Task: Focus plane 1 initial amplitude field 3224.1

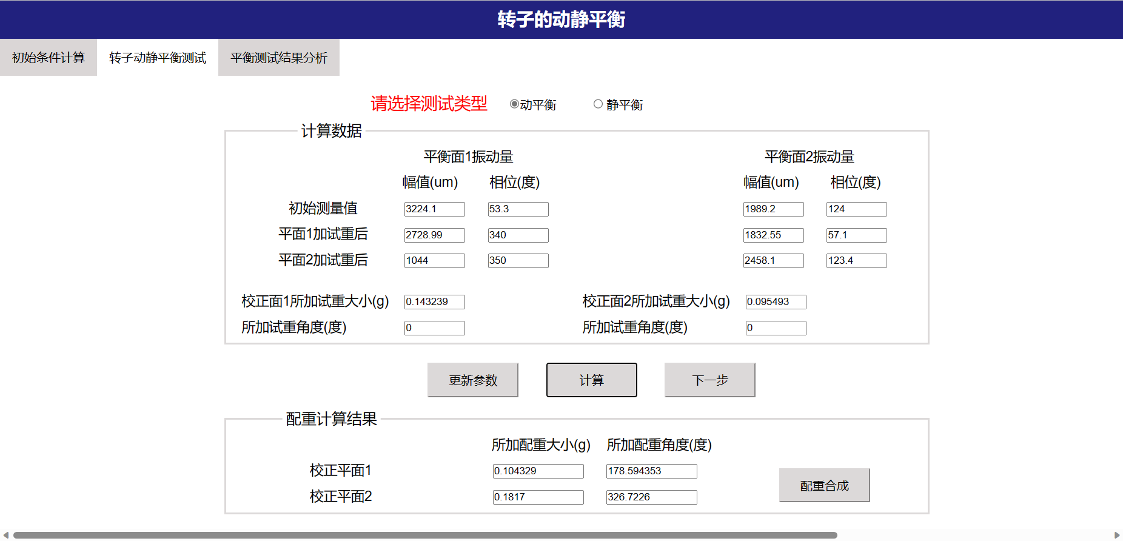Action: click(x=434, y=209)
